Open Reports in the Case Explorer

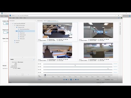pos(17,42)
